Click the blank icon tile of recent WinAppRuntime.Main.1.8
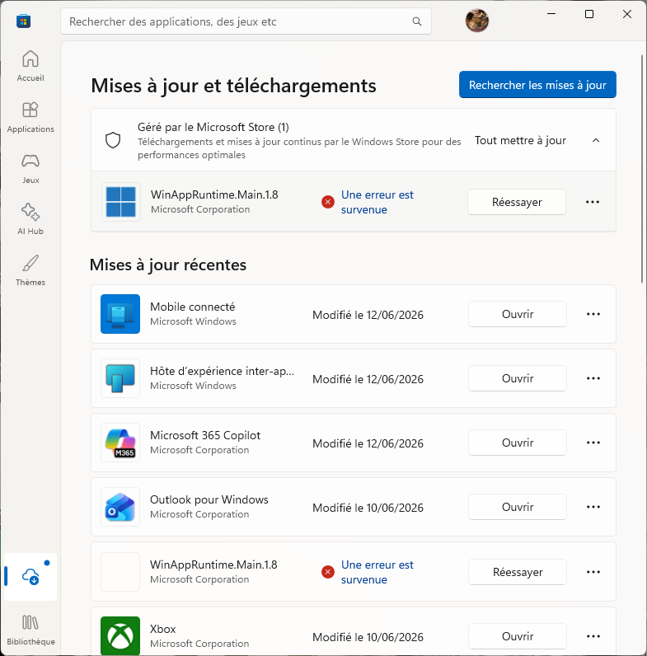Screen dimensions: 647x656 pos(120,571)
